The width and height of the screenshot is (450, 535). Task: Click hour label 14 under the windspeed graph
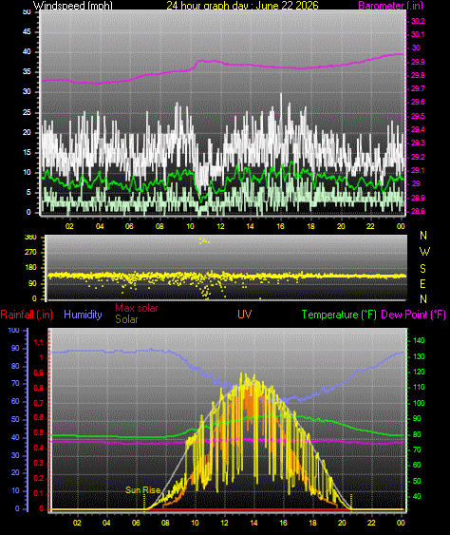click(x=251, y=226)
